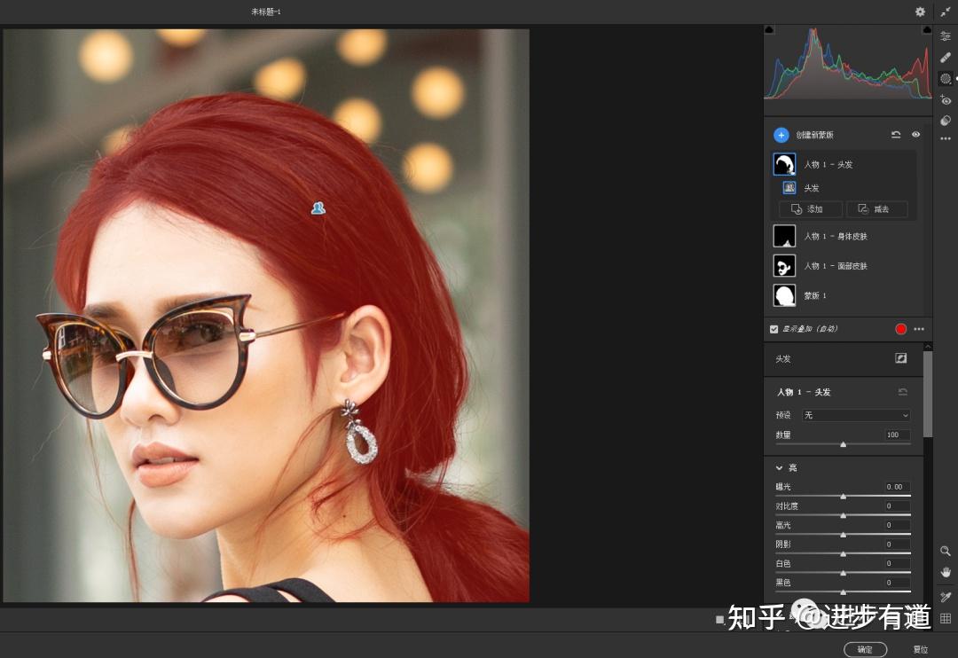The width and height of the screenshot is (958, 658).
Task: Adjust the 阴影 shadows slider
Action: [844, 553]
